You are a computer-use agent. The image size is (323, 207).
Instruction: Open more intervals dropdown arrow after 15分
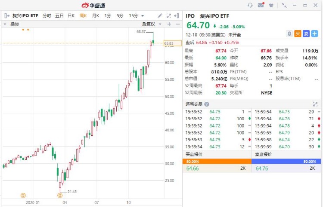point(143,16)
